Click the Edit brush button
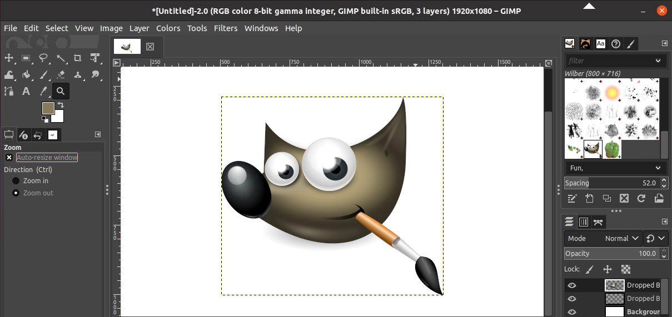This screenshot has width=672, height=317. click(571, 198)
